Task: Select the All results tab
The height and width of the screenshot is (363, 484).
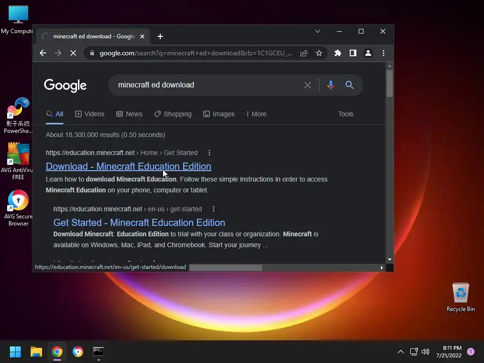Action: tap(55, 114)
